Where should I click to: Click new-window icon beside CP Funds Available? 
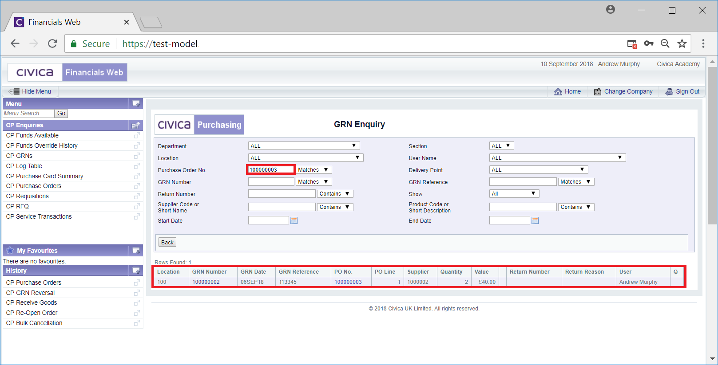137,135
